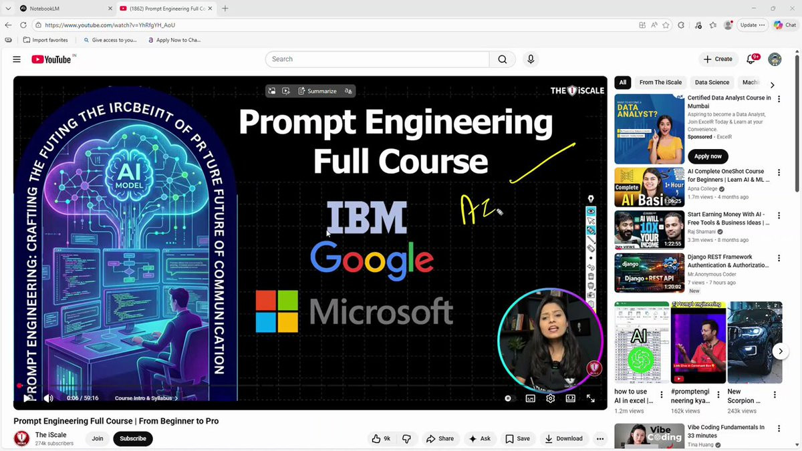Subscribe to The iScale channel

133,438
